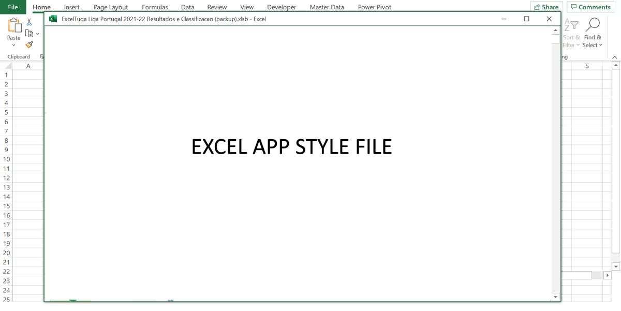
Task: Click the scroll-up arrow in the floating window
Action: point(556,30)
